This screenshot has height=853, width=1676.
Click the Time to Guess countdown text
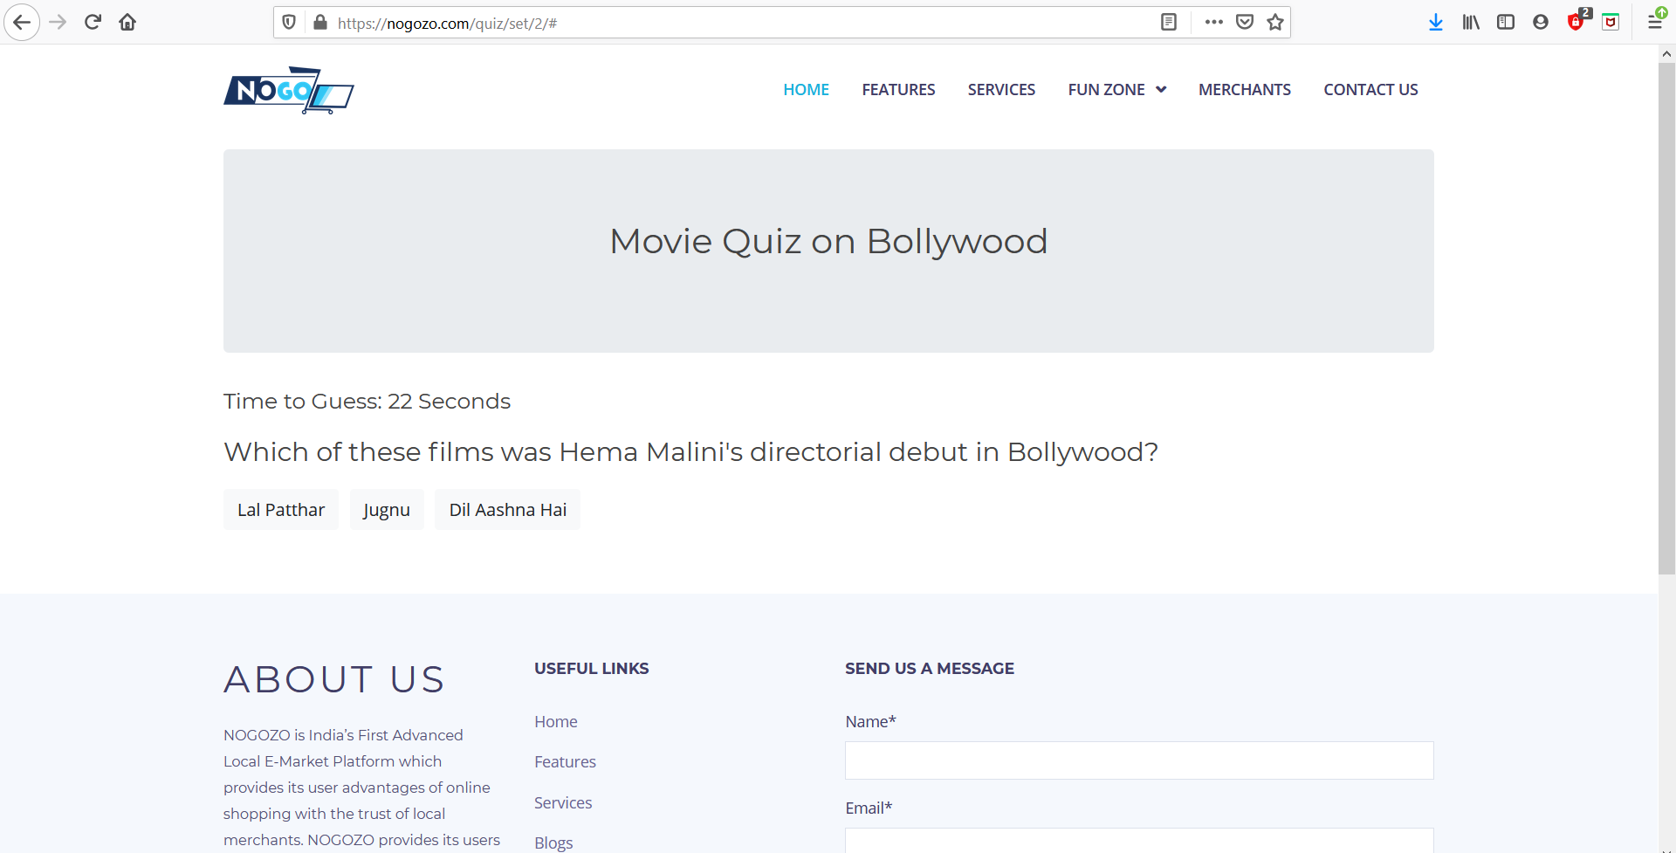tap(367, 402)
